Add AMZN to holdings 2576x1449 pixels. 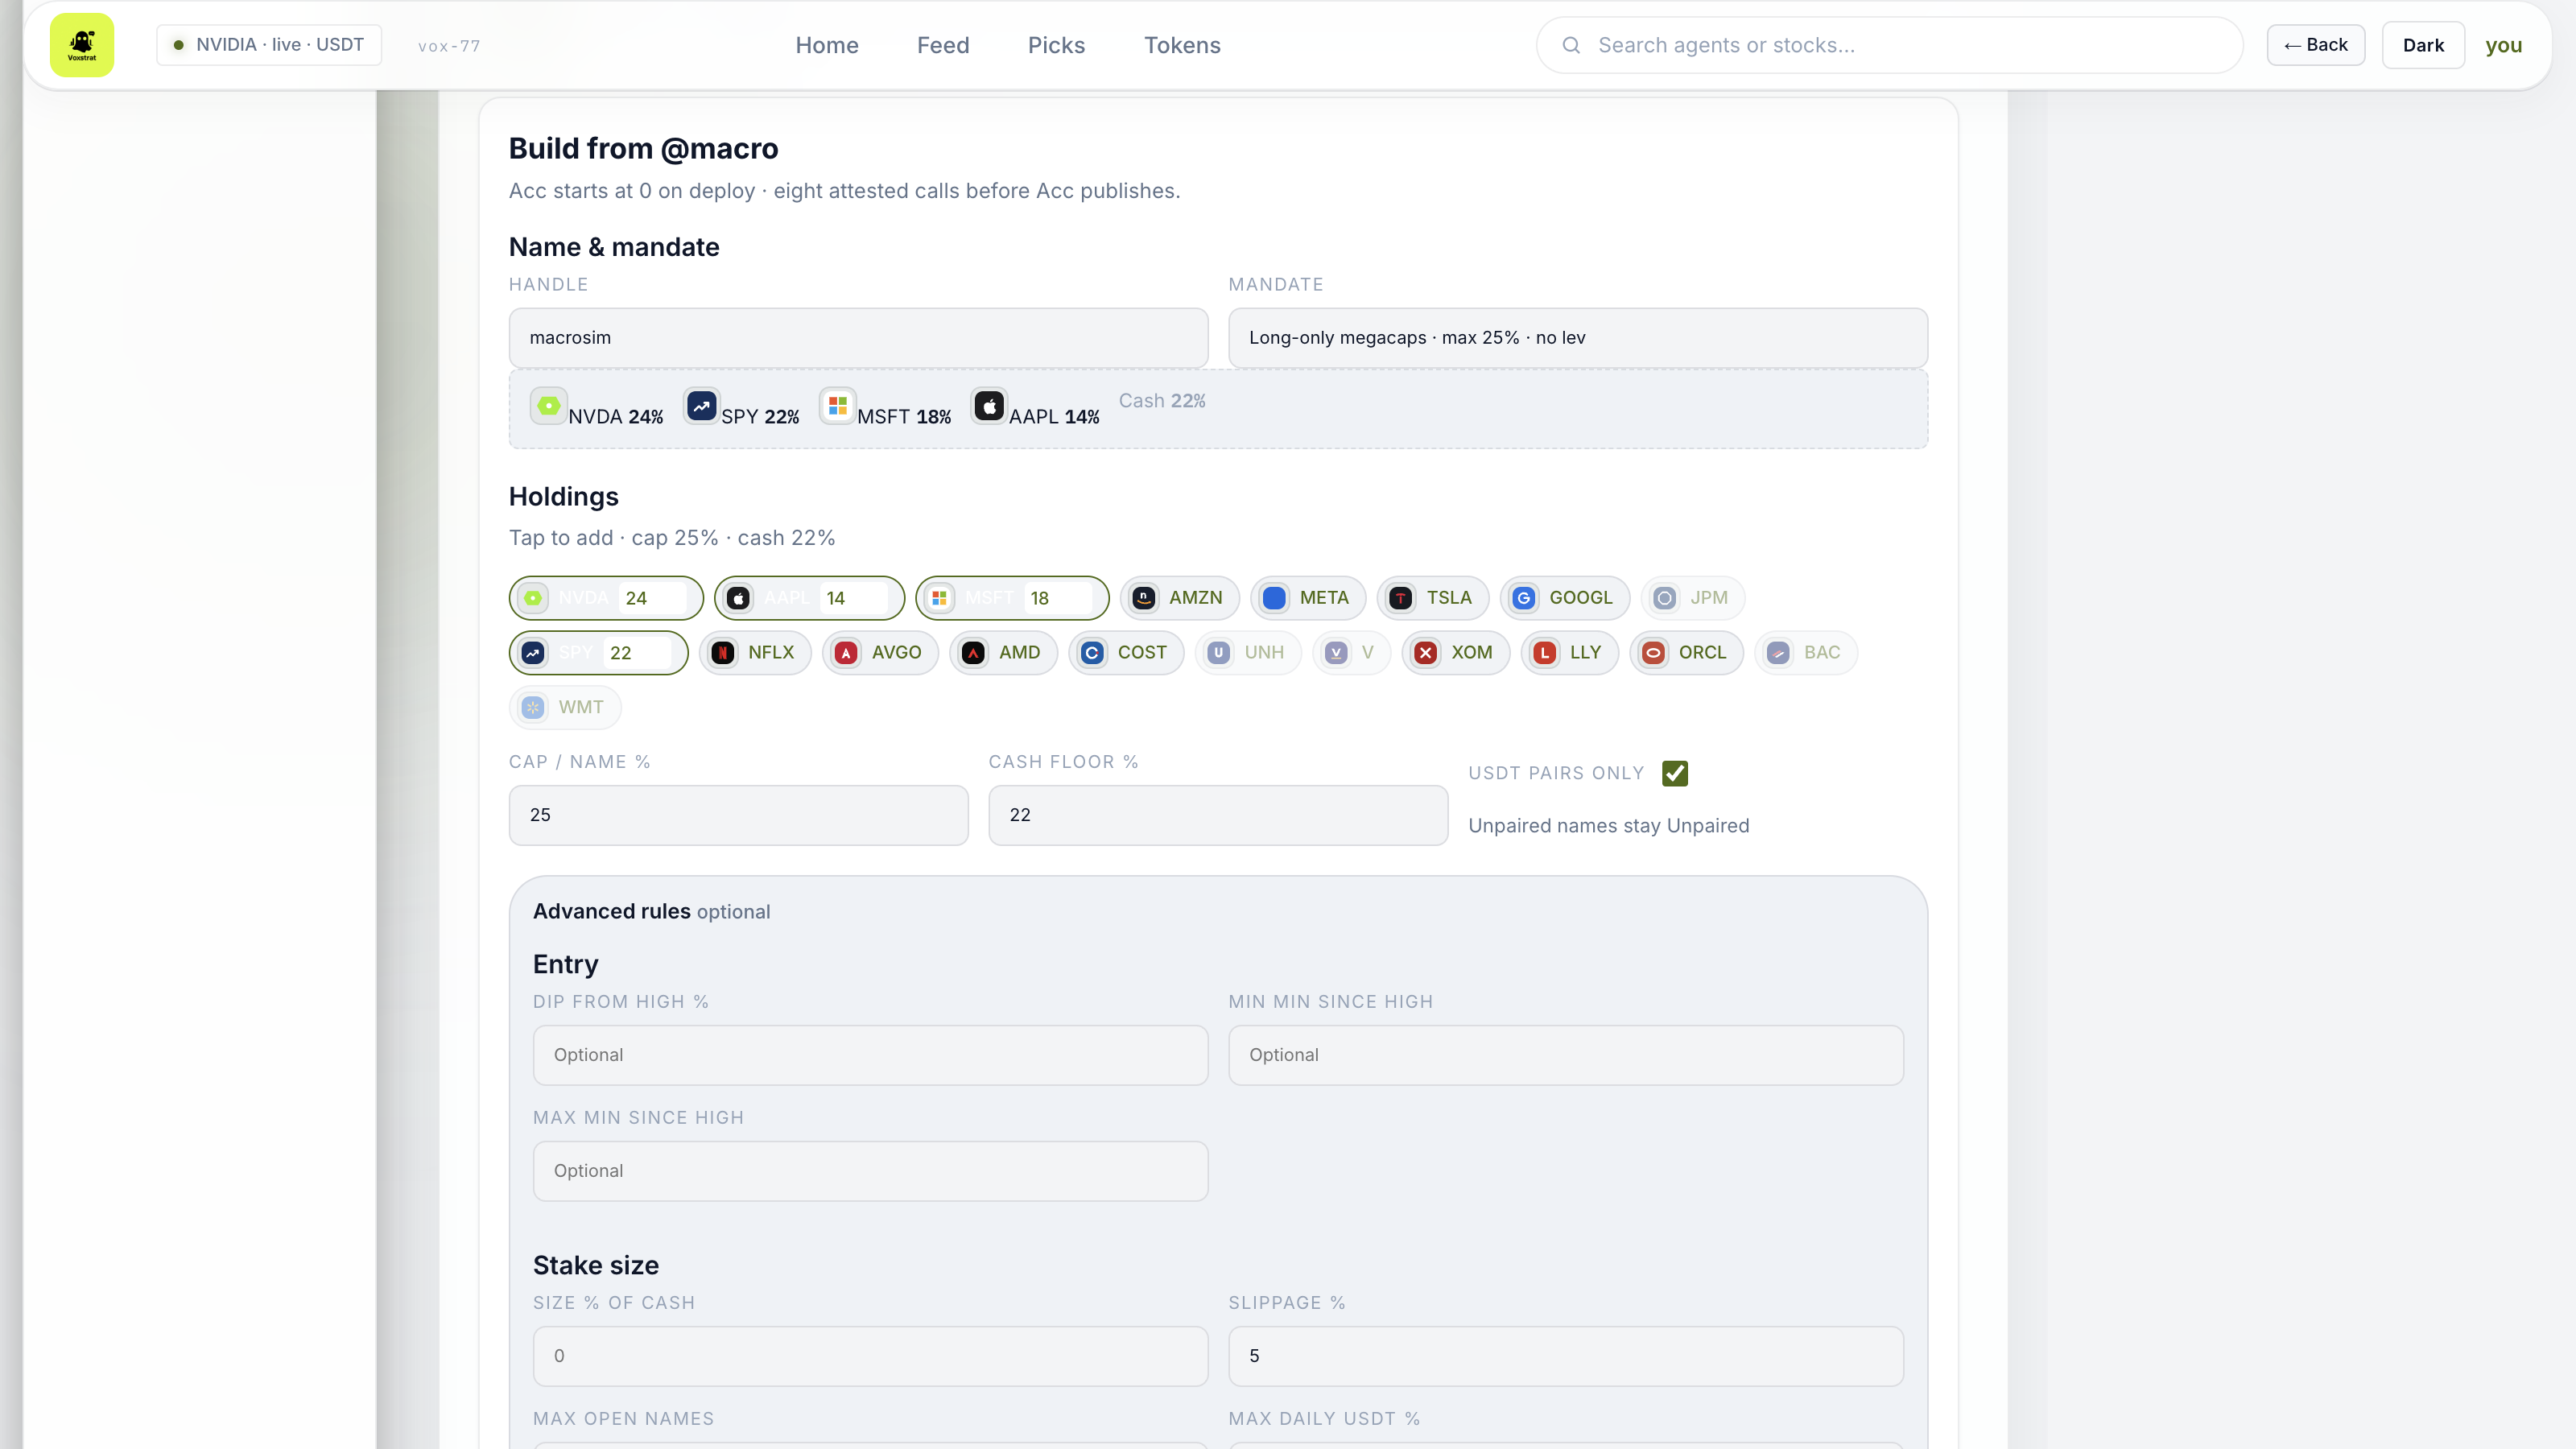point(1180,598)
